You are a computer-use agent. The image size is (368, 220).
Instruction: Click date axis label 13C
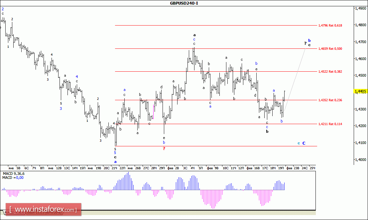[x=67, y=168]
